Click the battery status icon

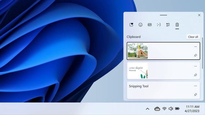coord(177,109)
